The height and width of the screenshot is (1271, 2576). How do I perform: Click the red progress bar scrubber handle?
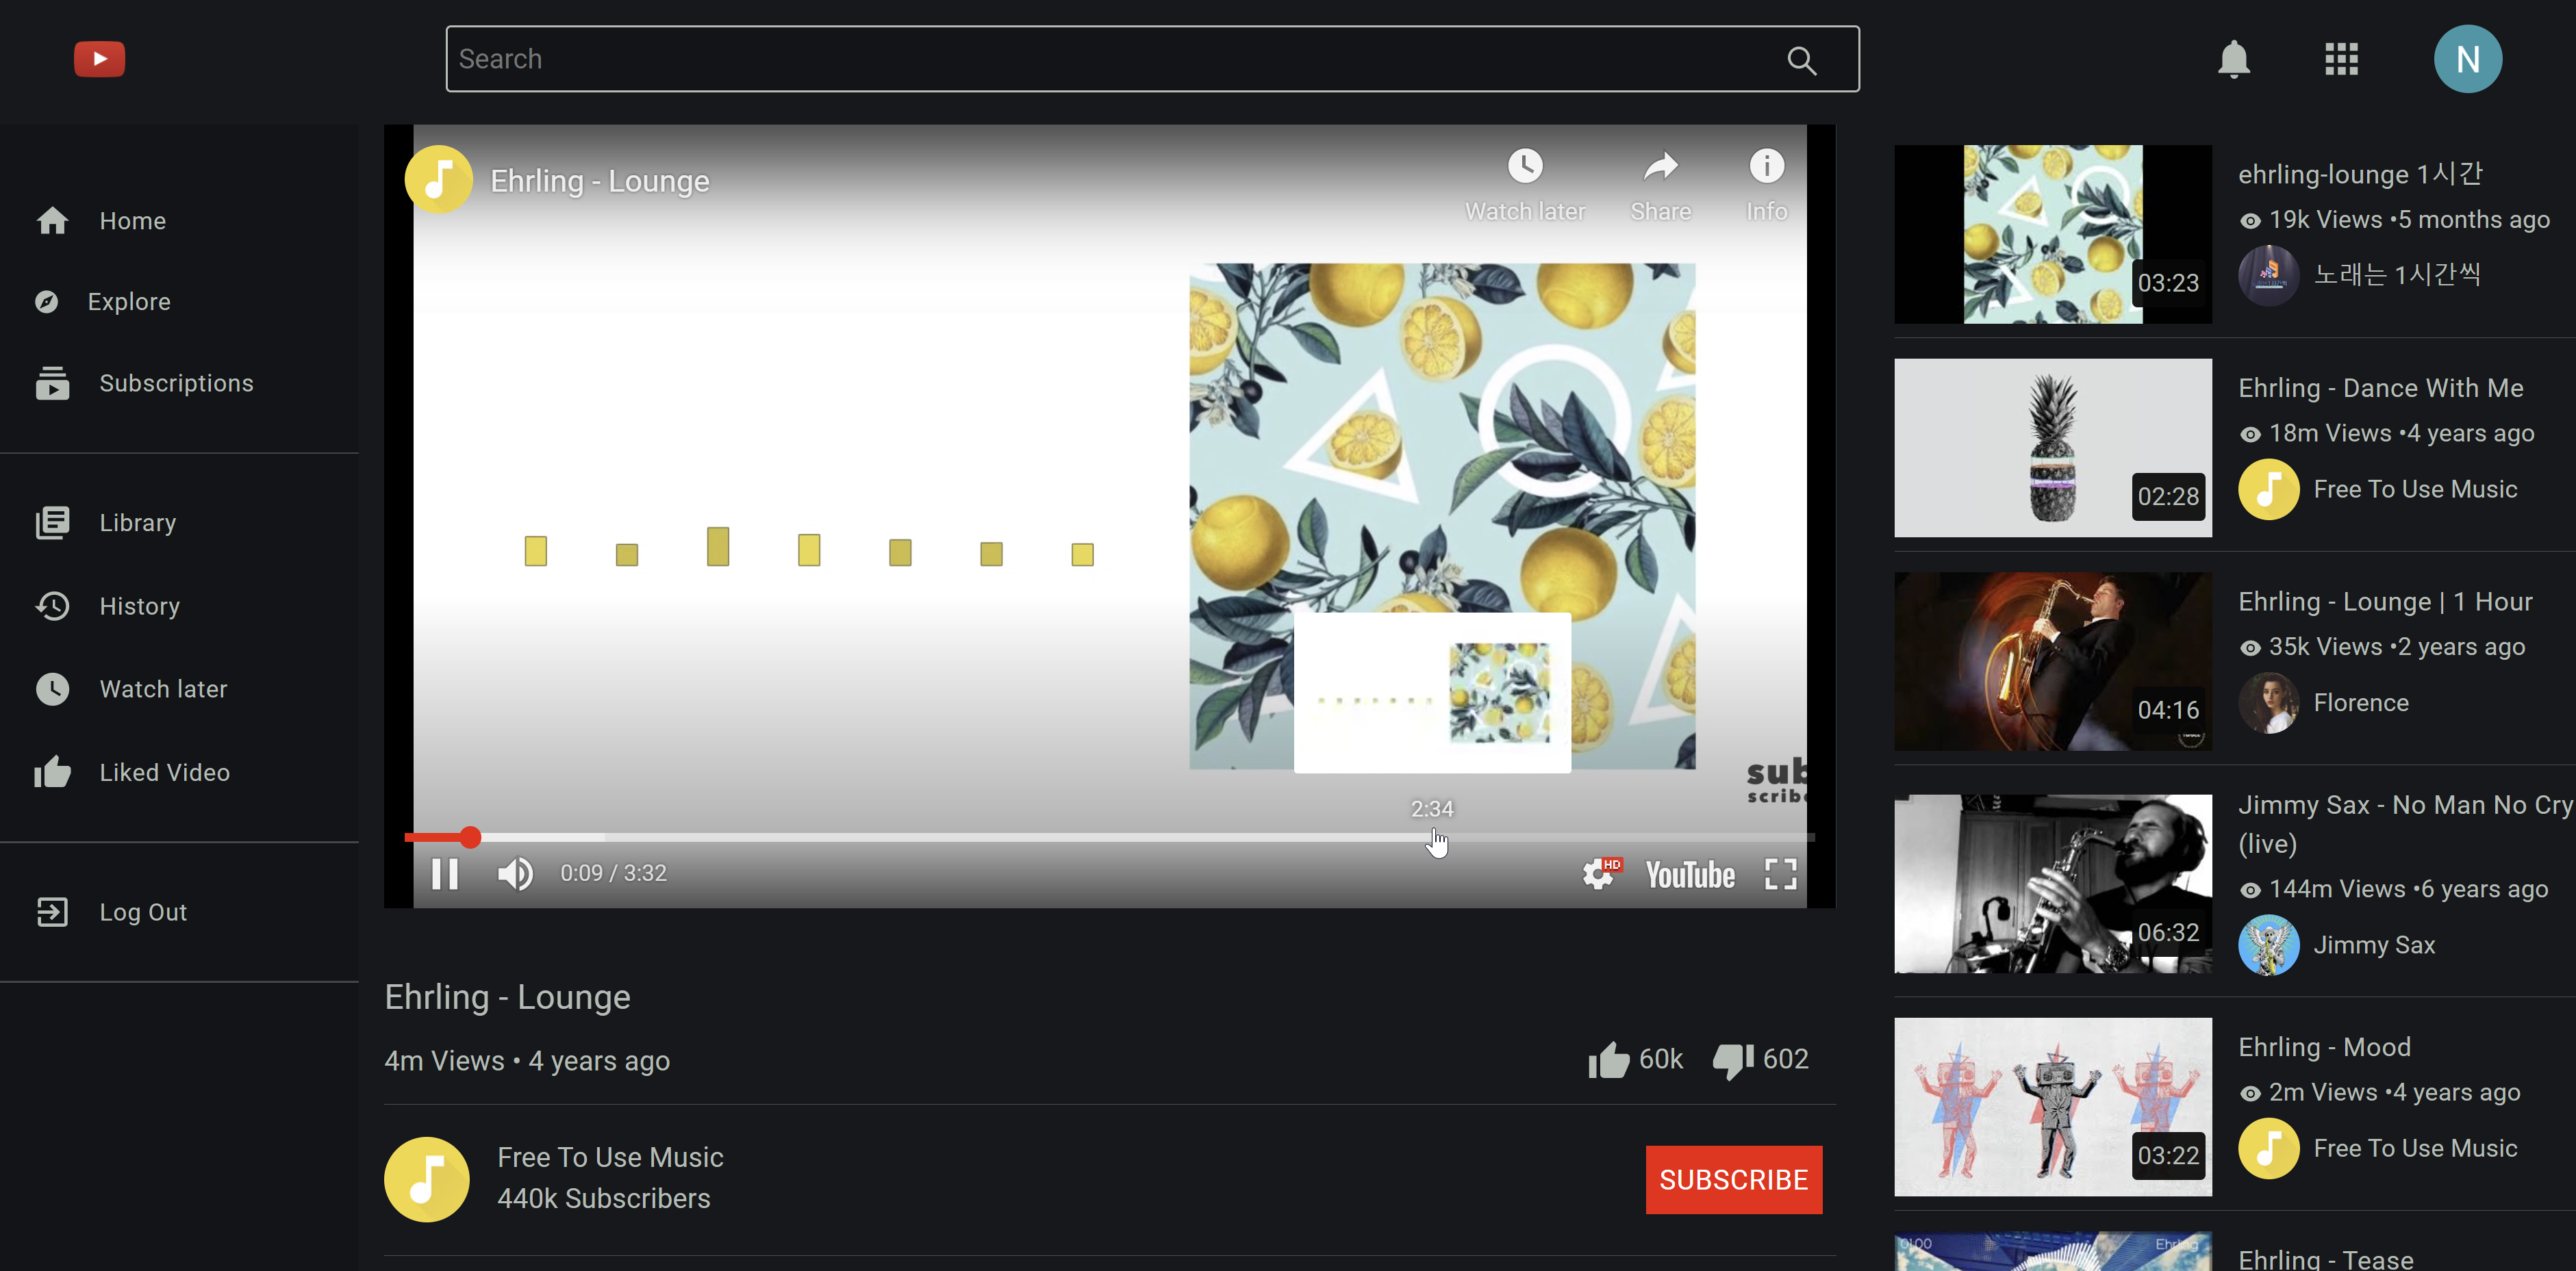pyautogui.click(x=470, y=837)
